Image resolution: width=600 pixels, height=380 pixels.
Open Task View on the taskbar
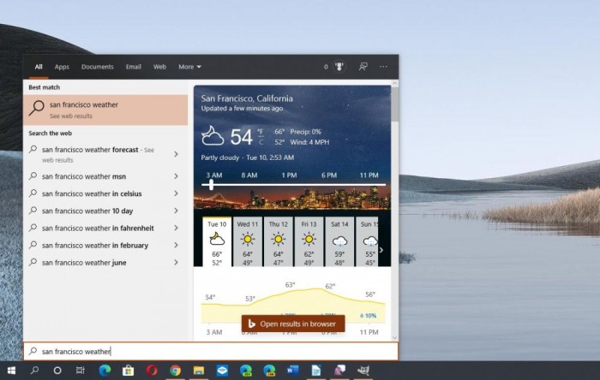click(x=81, y=371)
